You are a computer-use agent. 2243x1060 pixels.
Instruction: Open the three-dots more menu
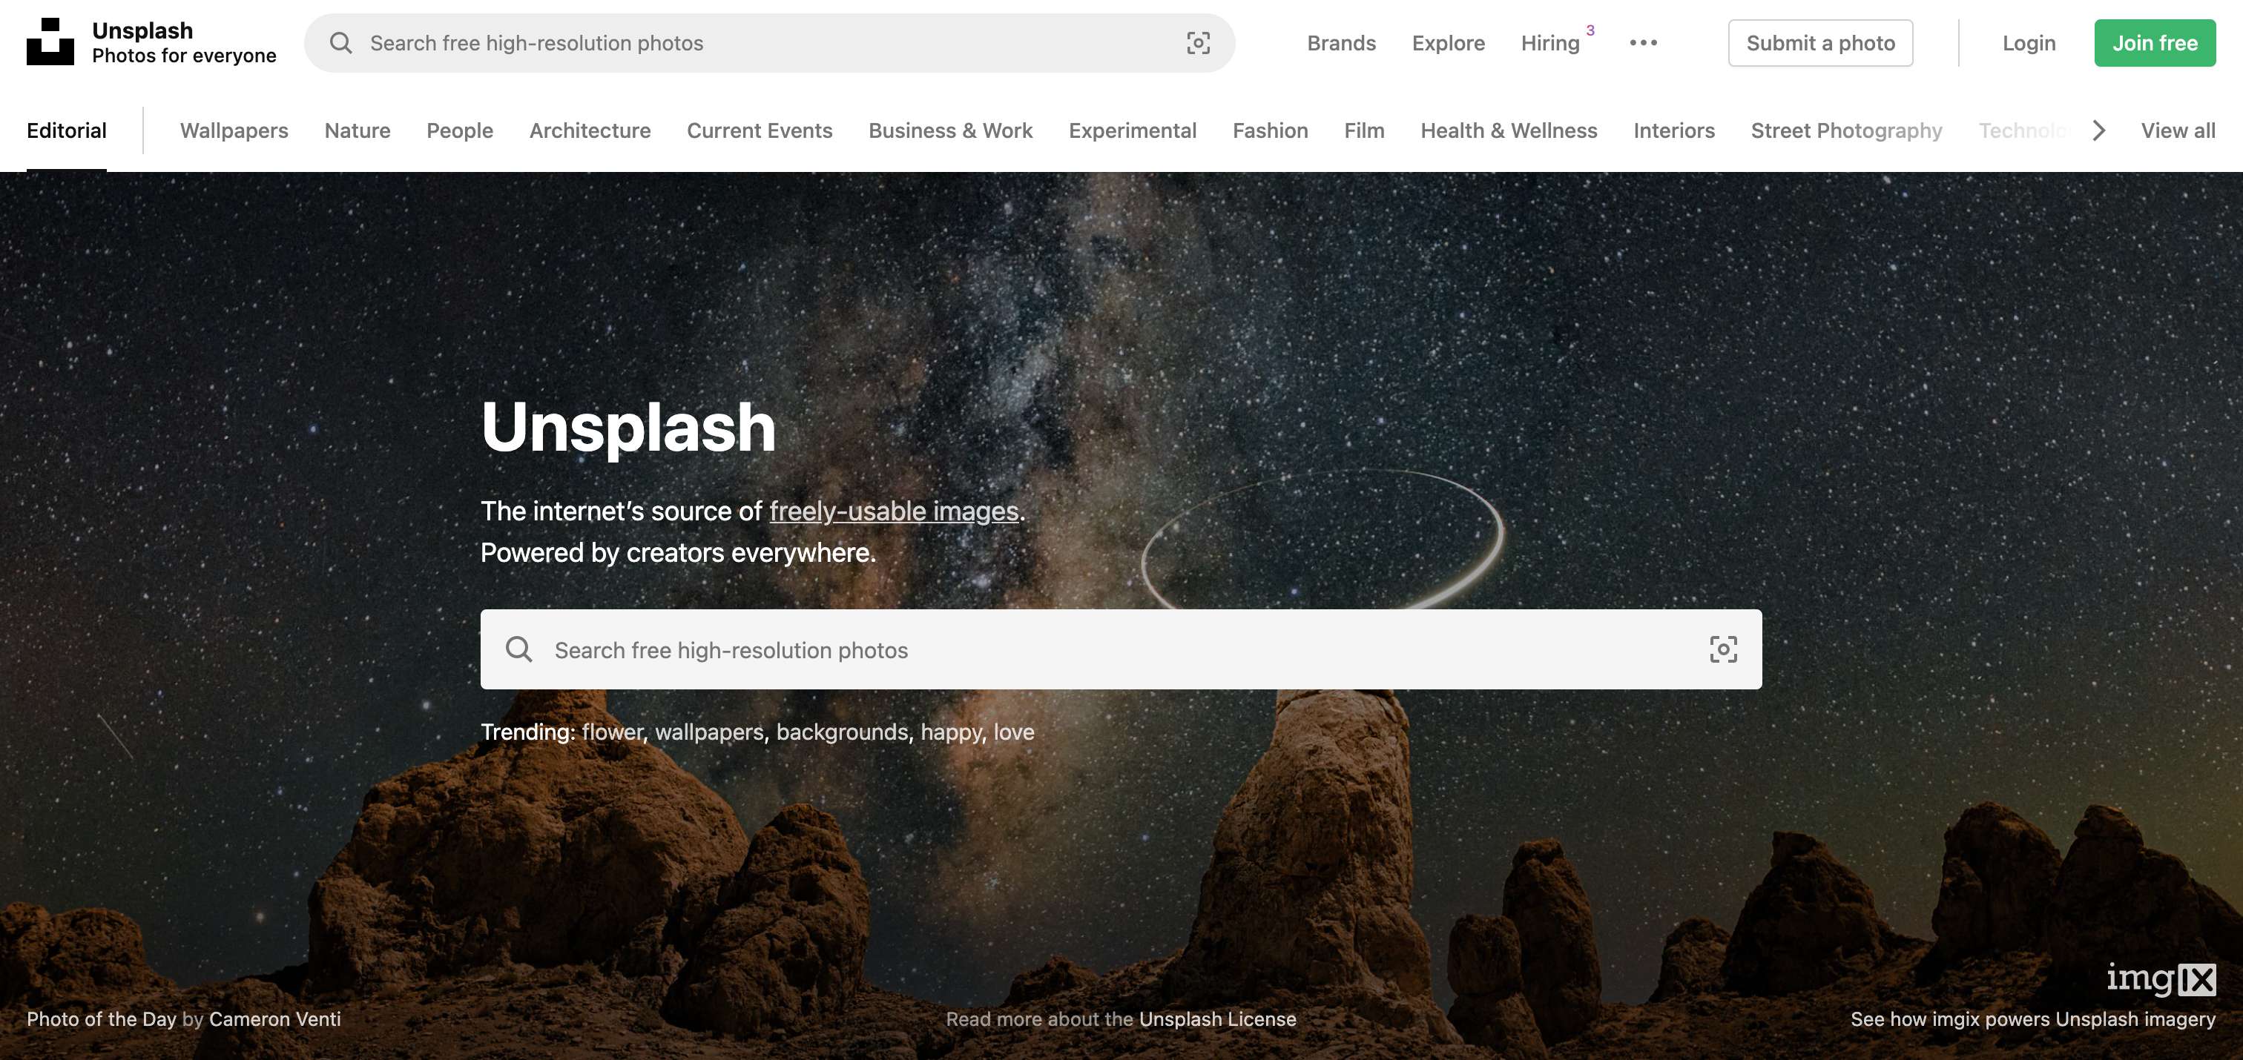[x=1643, y=43]
